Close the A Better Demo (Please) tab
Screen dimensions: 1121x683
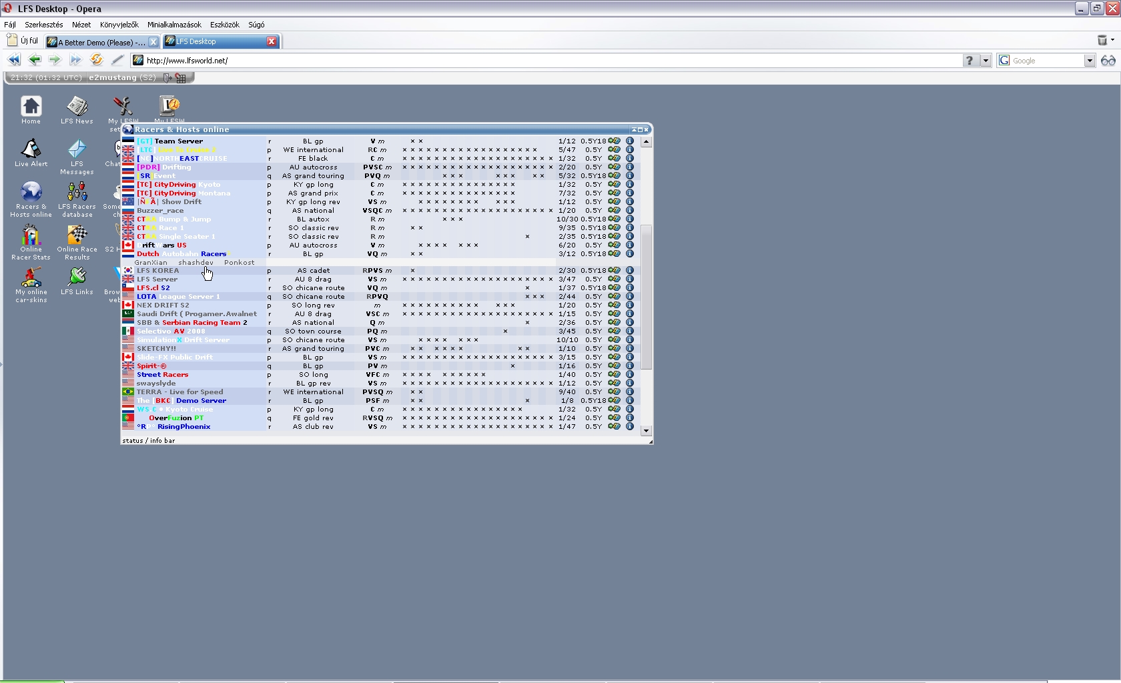point(153,42)
